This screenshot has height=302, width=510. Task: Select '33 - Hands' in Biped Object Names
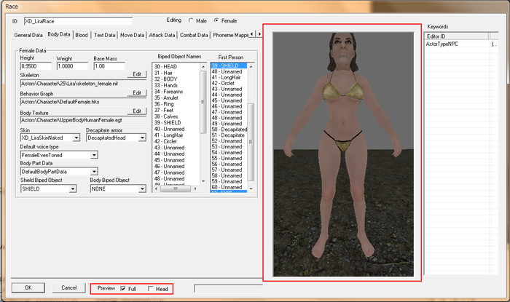166,85
